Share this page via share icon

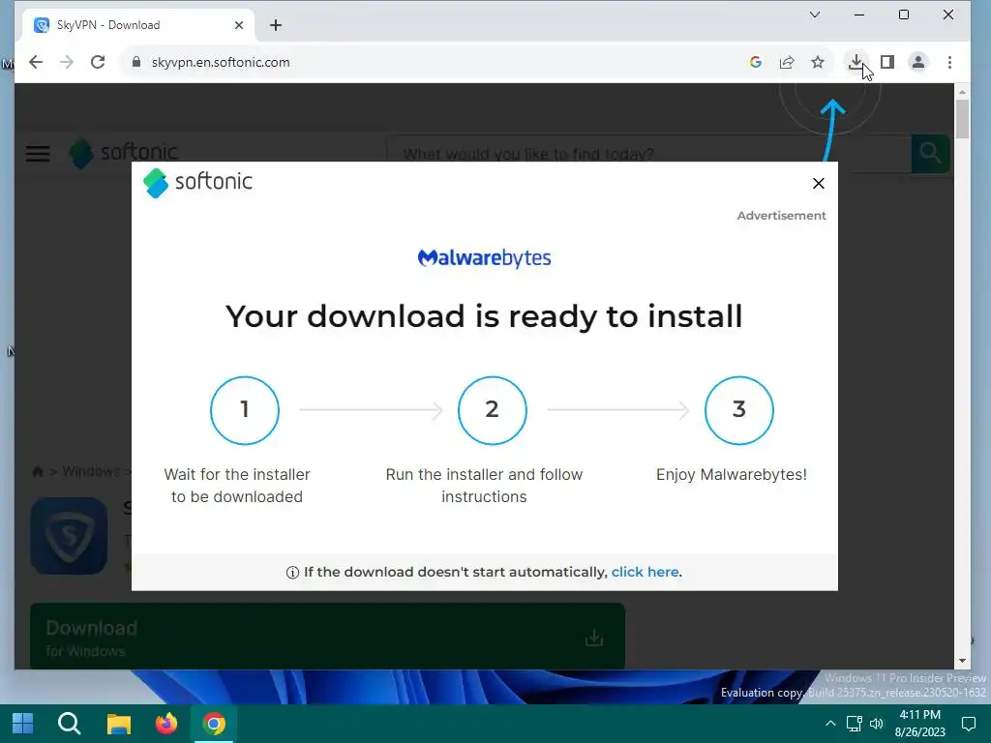pyautogui.click(x=786, y=62)
